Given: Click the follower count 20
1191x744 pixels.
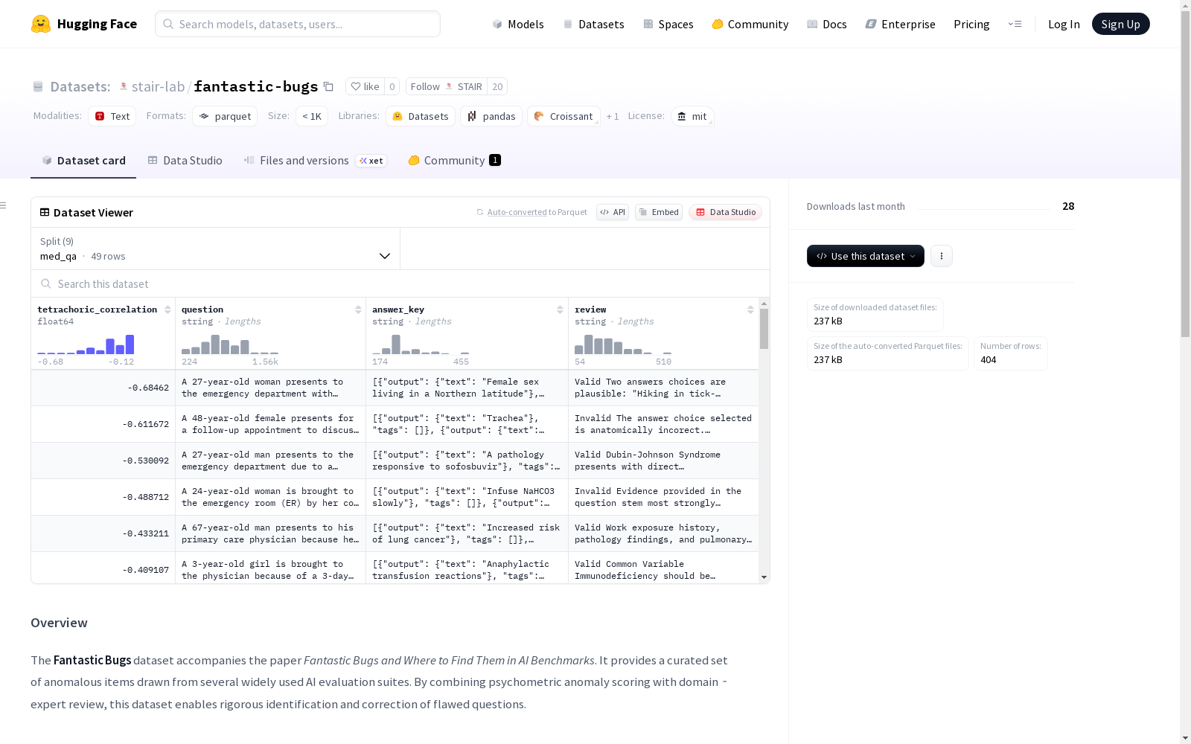Looking at the screenshot, I should pos(497,86).
